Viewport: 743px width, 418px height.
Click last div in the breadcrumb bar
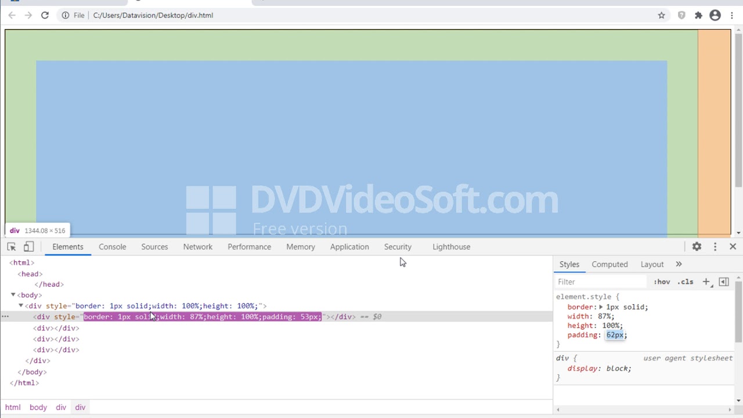(x=80, y=408)
